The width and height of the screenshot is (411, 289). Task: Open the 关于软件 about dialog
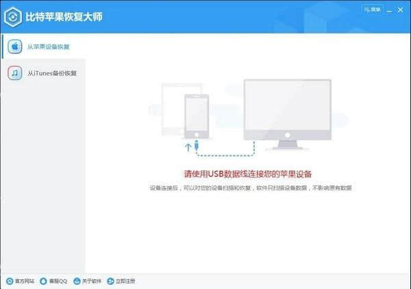pos(87,281)
